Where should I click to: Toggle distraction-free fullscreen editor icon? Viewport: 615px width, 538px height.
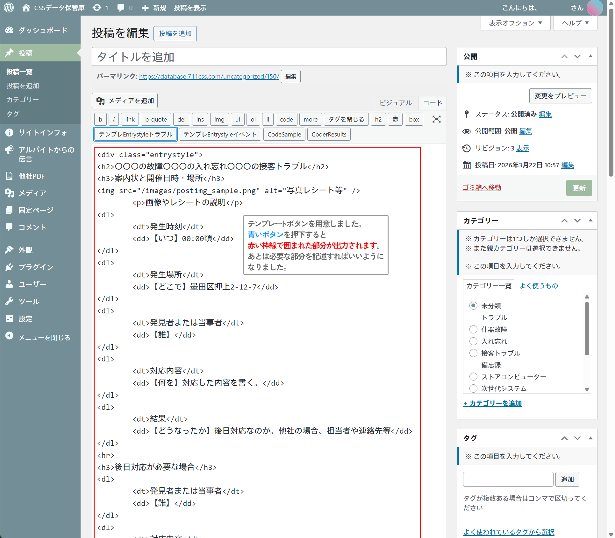point(436,119)
